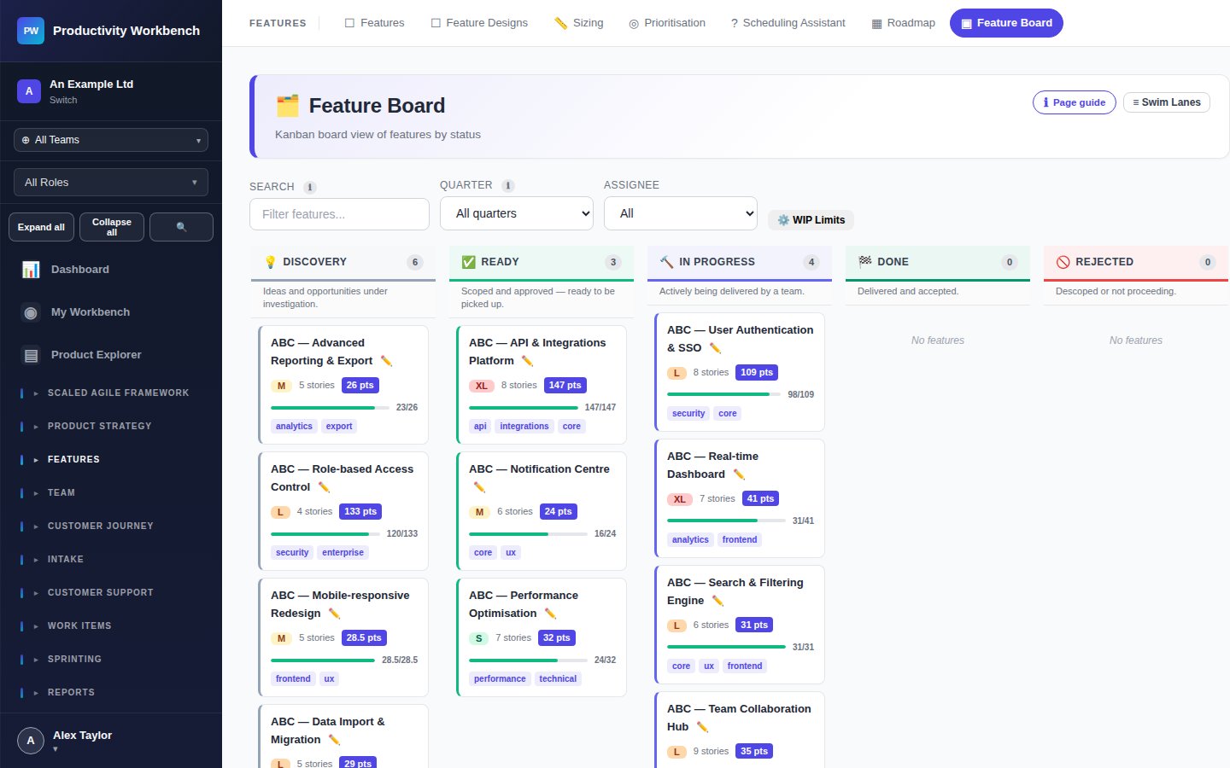The width and height of the screenshot is (1230, 768).
Task: Open the Scheduling Assistant tab
Action: [788, 23]
